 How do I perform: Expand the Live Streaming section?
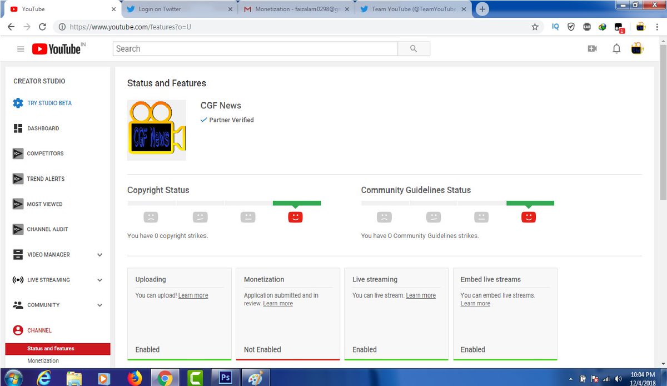[x=99, y=280]
